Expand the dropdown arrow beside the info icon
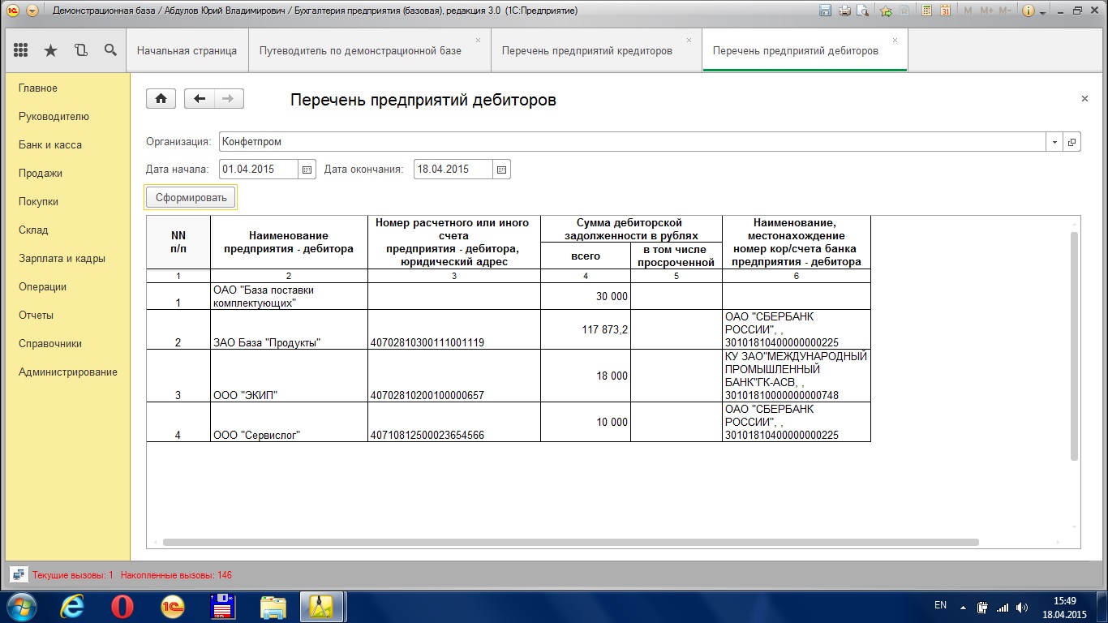 pos(1042,11)
